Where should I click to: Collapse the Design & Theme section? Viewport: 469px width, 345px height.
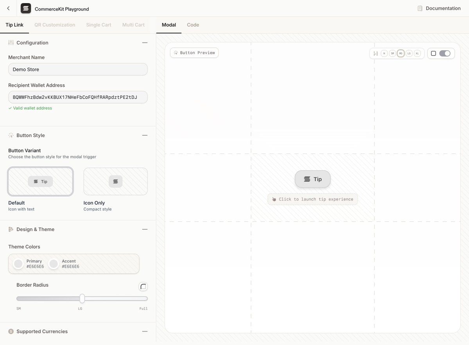coord(145,229)
